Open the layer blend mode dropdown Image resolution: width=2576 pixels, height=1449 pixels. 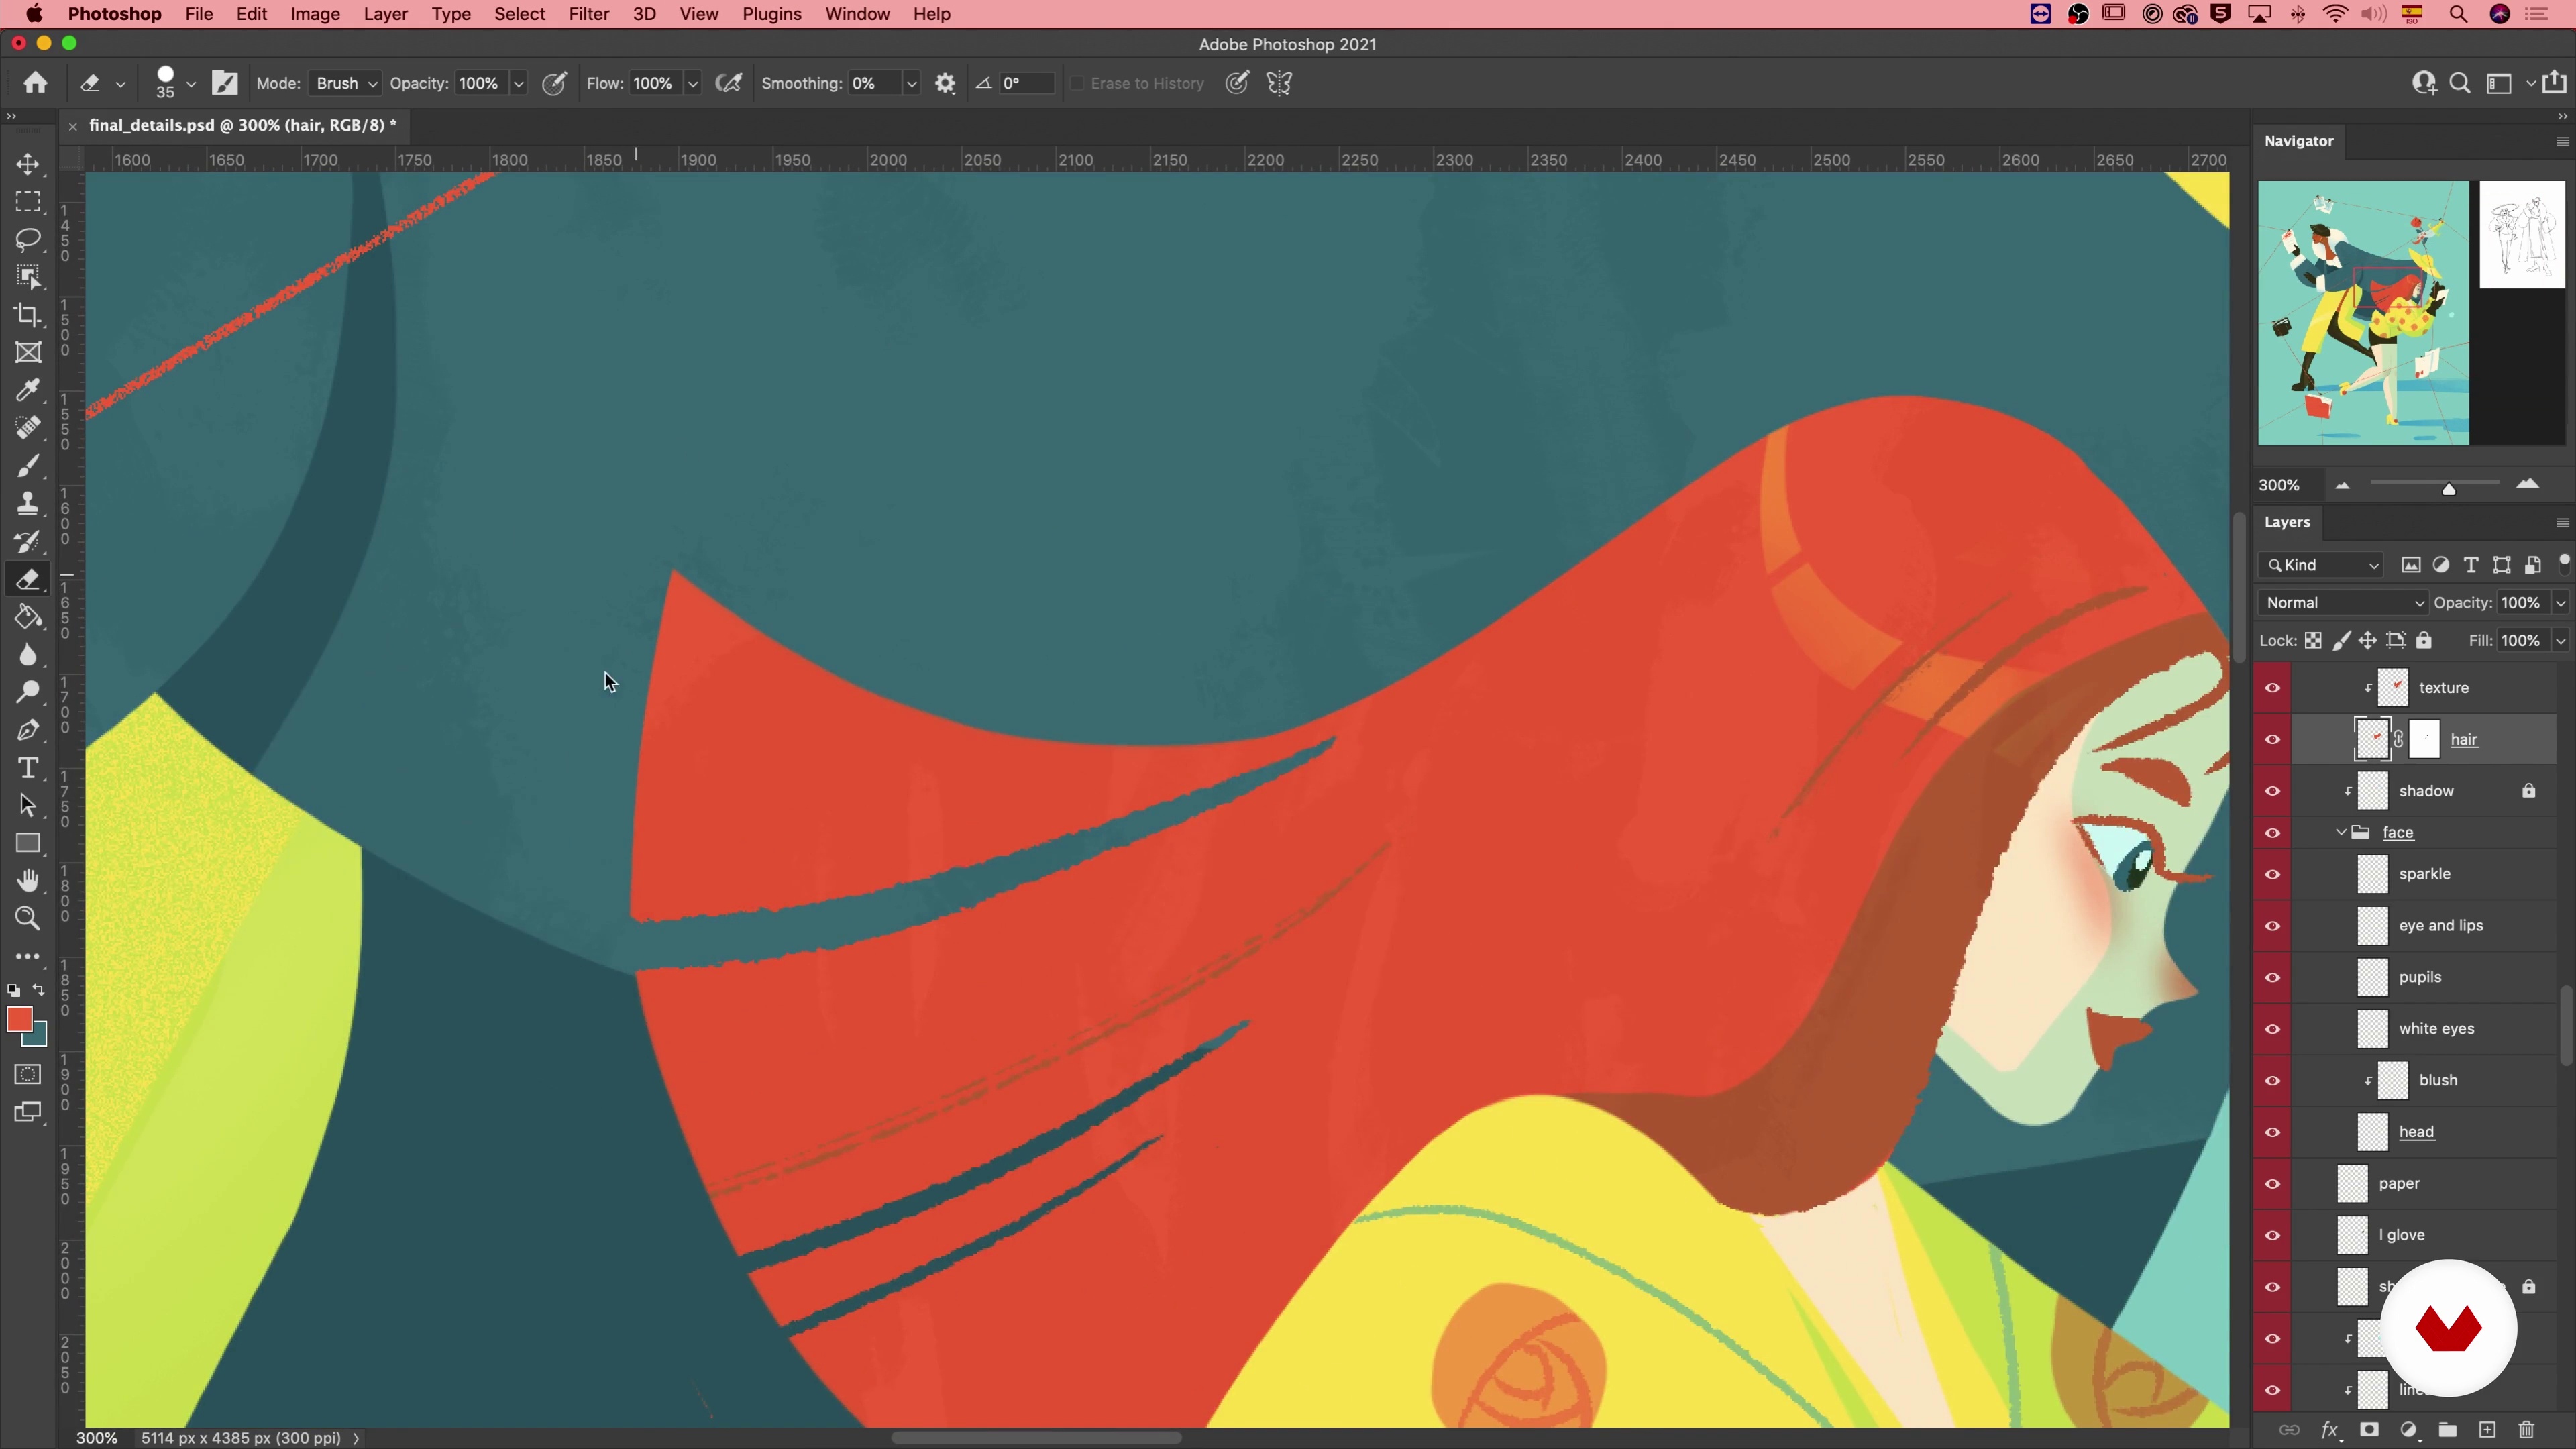2342,603
